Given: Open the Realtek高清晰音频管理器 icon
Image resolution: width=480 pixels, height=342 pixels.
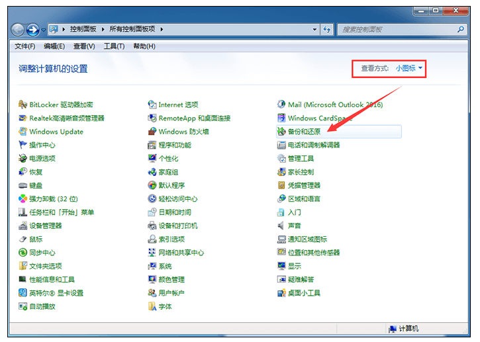Looking at the screenshot, I should 23,118.
